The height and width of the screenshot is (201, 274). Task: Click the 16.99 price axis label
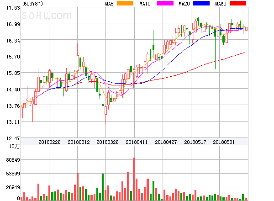click(13, 24)
